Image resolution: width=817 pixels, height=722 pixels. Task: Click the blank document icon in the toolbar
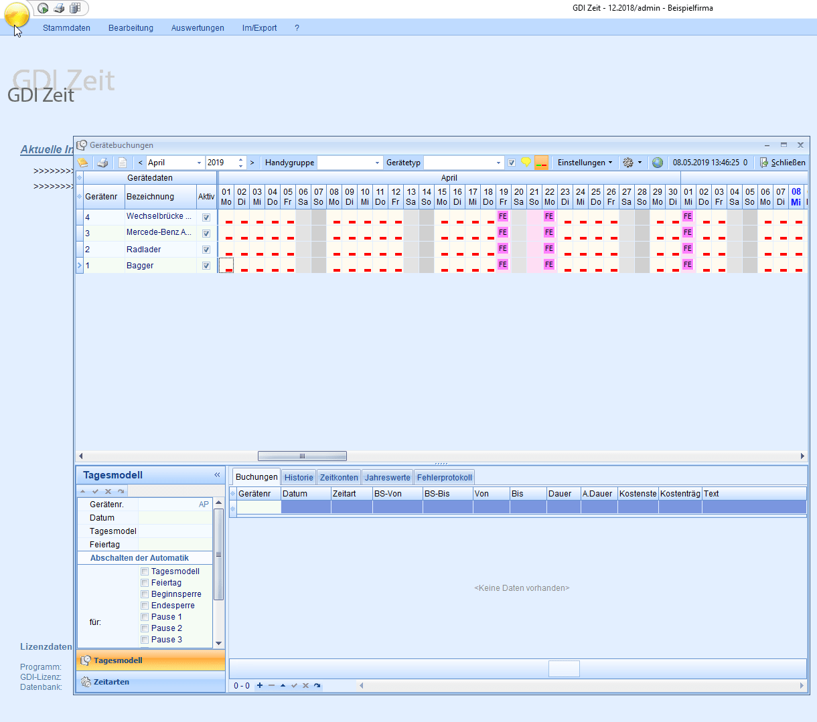123,163
